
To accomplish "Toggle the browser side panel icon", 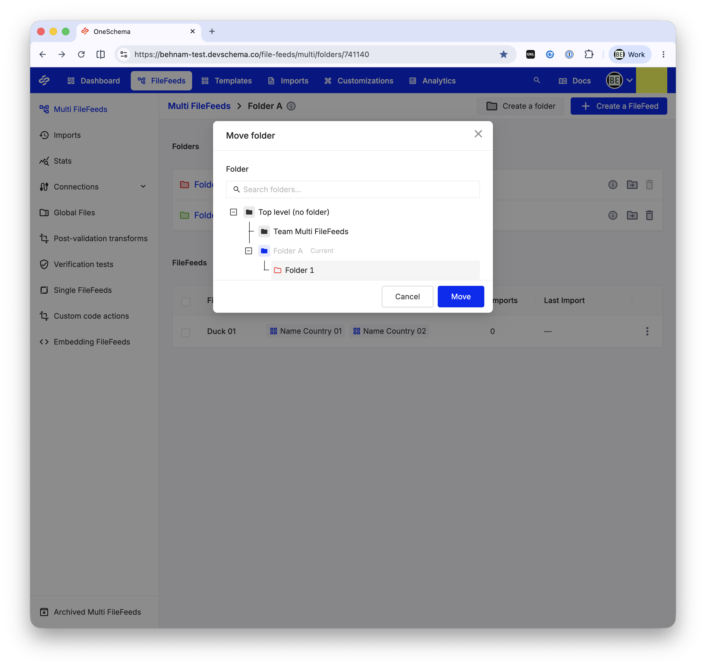I will tap(101, 54).
